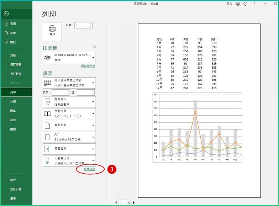The height and width of the screenshot is (206, 279).
Task: Click the printer device icon in printer selector
Action: coord(47,58)
